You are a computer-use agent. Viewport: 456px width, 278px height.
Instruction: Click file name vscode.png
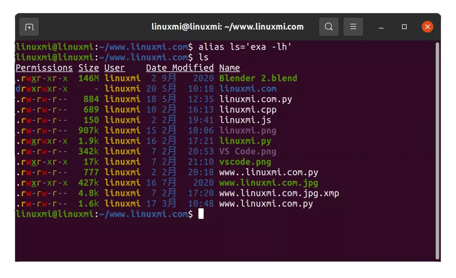pos(245,162)
